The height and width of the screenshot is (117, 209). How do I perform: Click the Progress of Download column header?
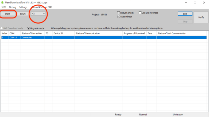(135, 33)
